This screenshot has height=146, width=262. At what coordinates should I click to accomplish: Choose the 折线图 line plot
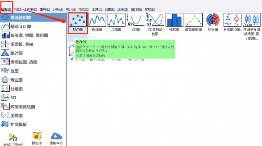tap(97, 22)
